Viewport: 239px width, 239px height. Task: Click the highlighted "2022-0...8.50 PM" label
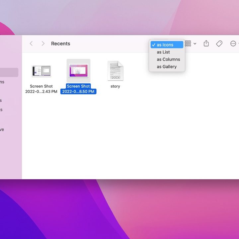coord(78,92)
